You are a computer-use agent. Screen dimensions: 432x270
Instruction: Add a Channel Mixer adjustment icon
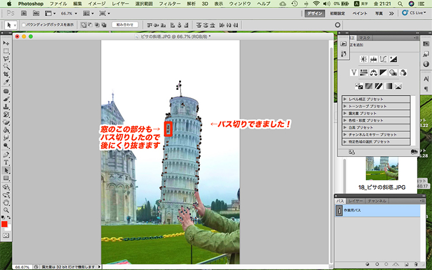(403, 73)
